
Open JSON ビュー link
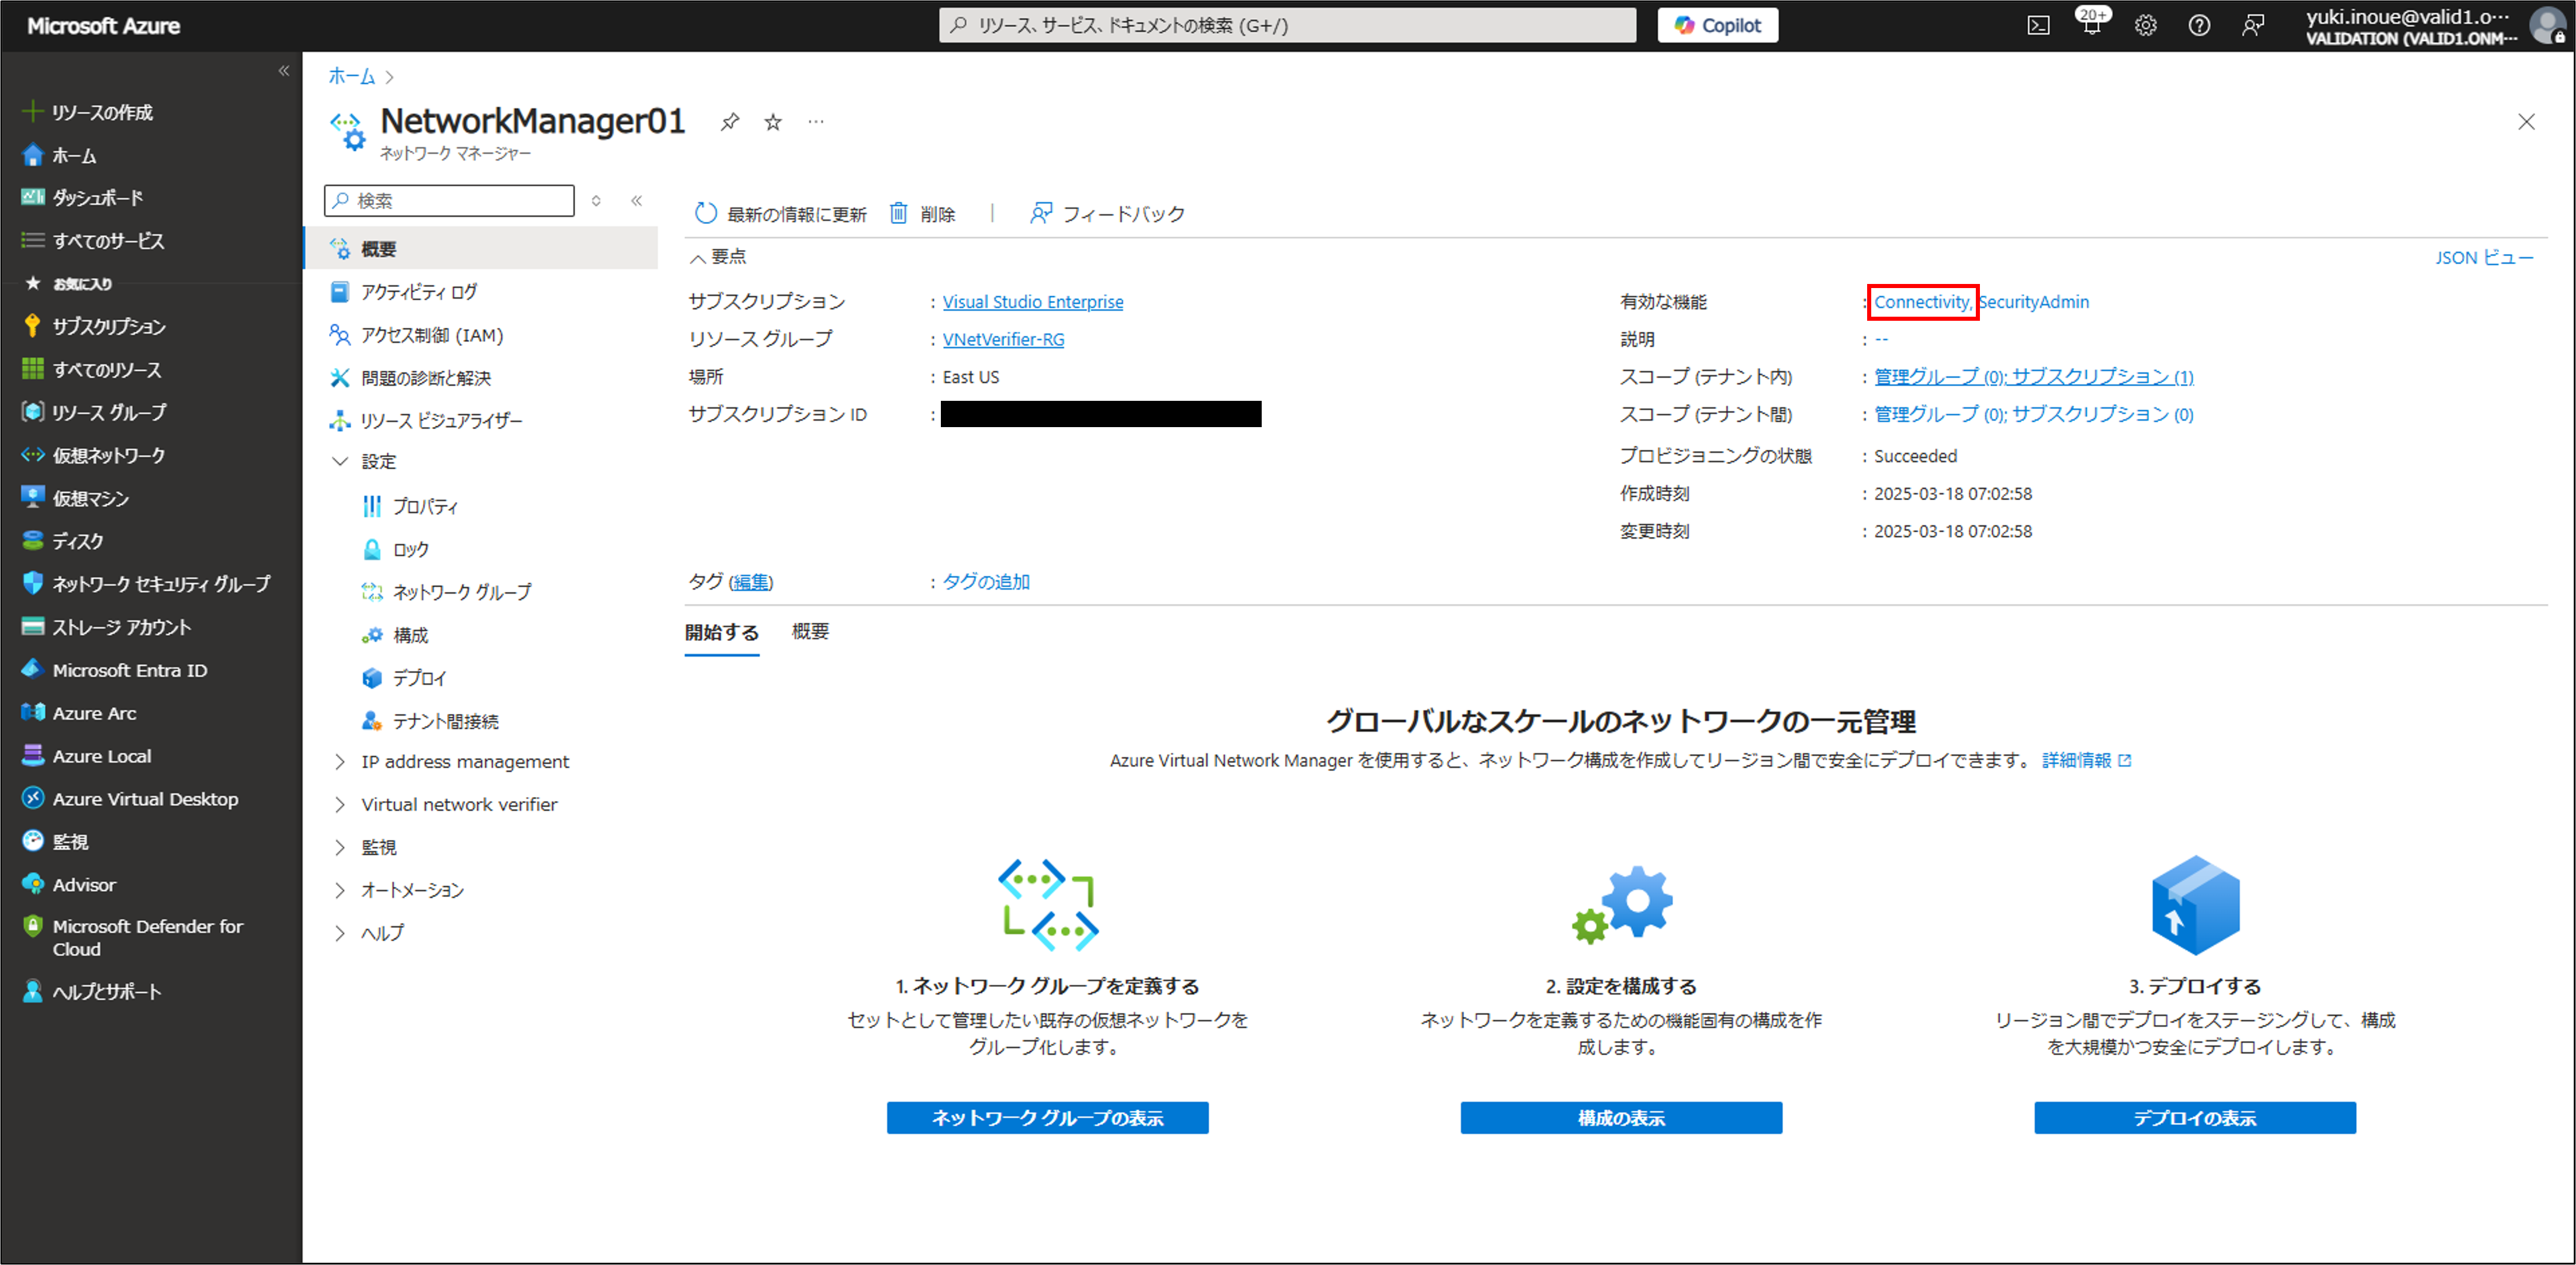pos(2484,258)
